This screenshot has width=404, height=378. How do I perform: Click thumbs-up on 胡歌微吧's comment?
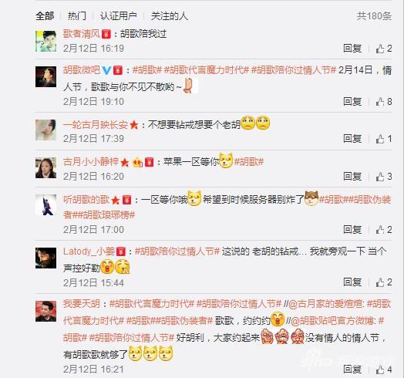(384, 102)
